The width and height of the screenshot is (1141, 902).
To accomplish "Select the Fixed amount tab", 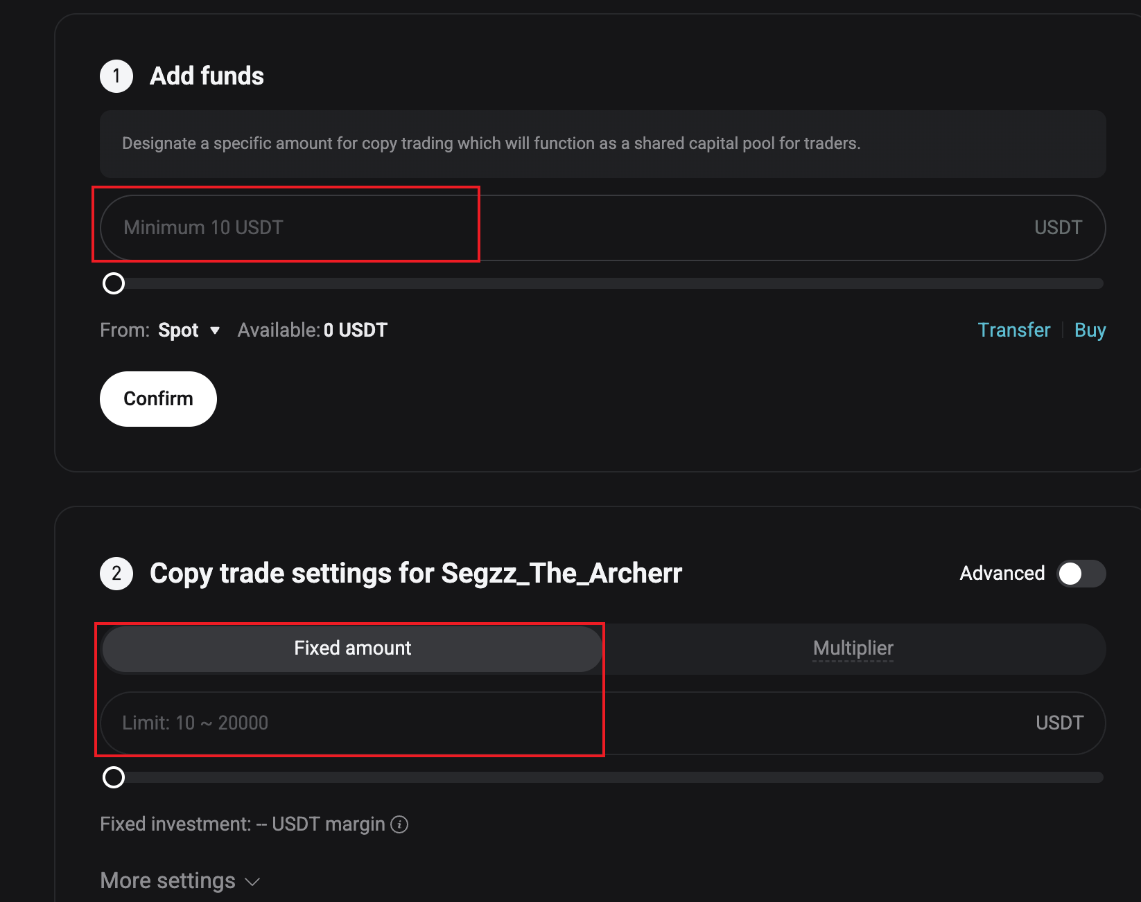I will (x=352, y=648).
